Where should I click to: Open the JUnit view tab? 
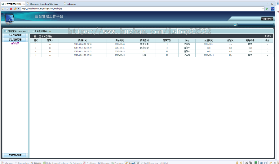pyautogui.click(x=164, y=163)
